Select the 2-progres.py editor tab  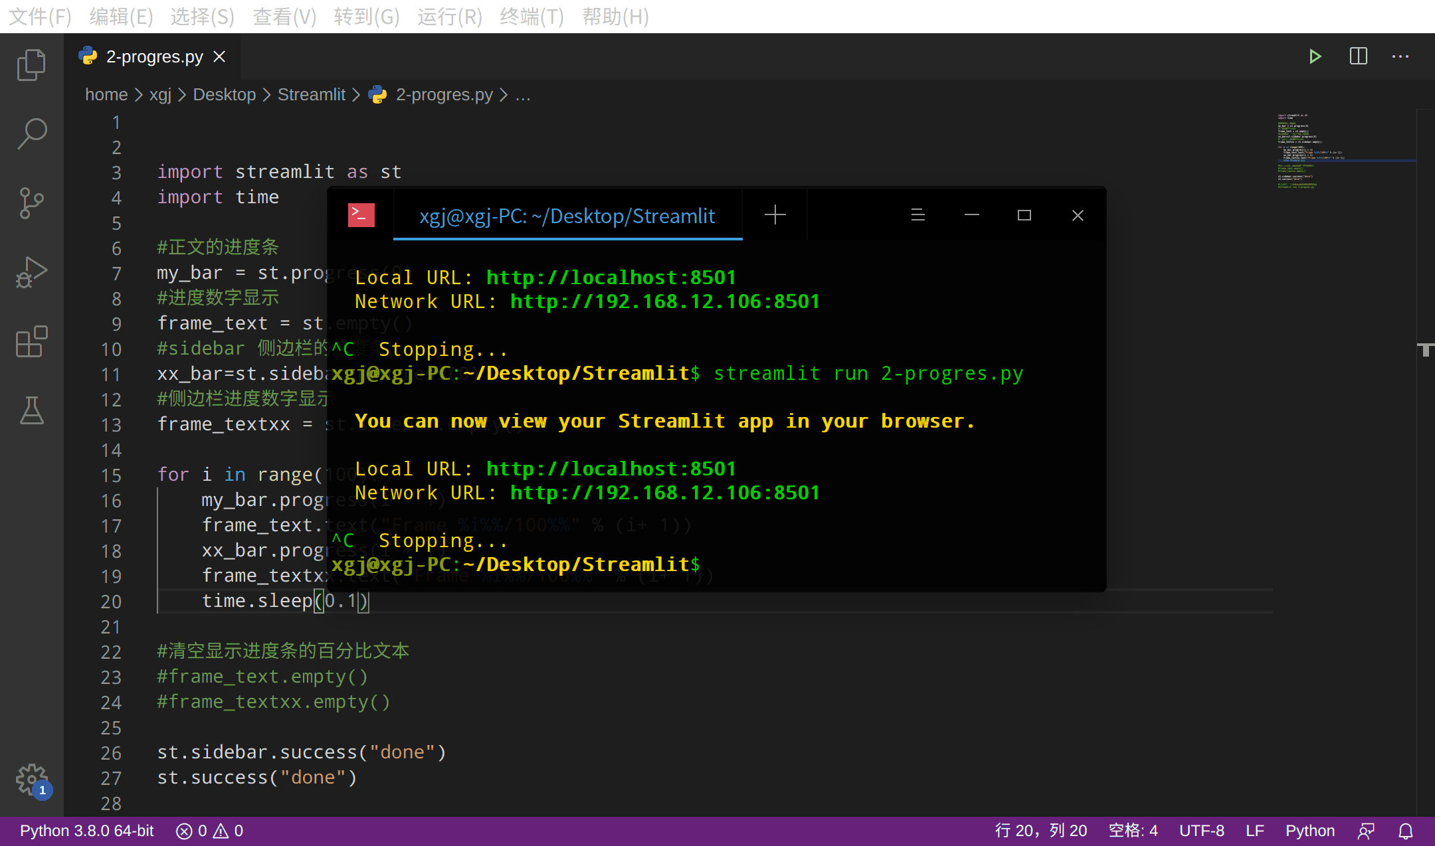click(x=153, y=57)
